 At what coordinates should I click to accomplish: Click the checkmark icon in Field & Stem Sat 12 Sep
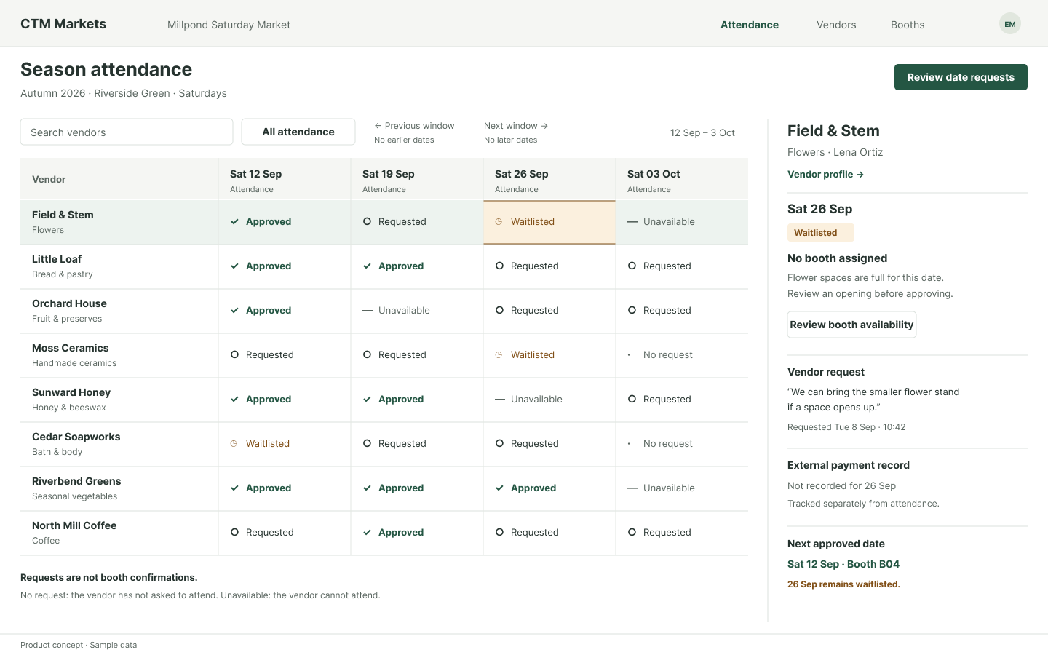tap(234, 222)
